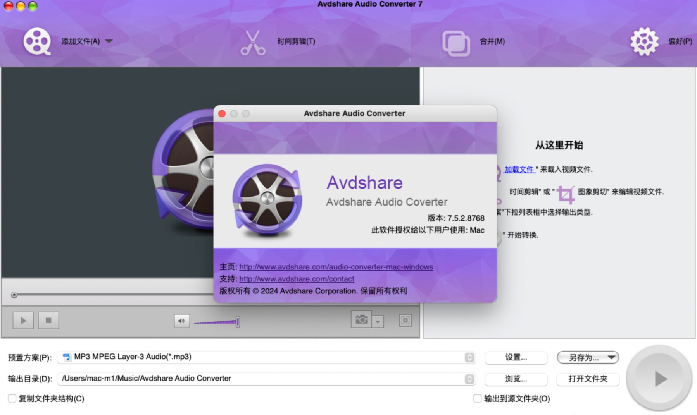The width and height of the screenshot is (697, 415).
Task: Click the scissors Trim icon
Action: click(x=253, y=43)
